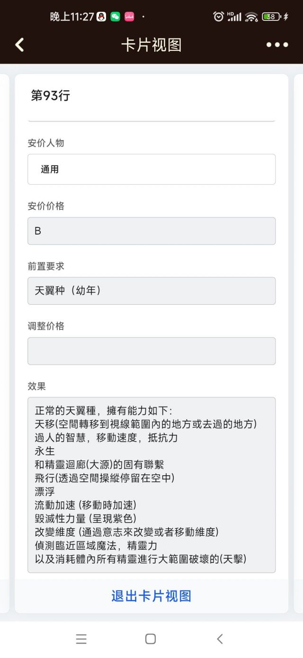Viewport: 303px width, 658px height.
Task: Tap the QQ penguin status bar icon
Action: pos(101,17)
